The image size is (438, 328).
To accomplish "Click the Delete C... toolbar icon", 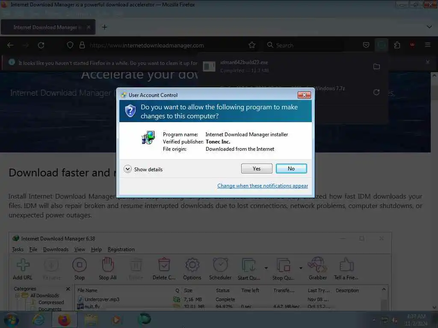I will pyautogui.click(x=164, y=269).
